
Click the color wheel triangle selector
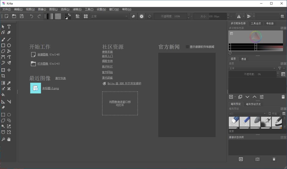point(256,37)
